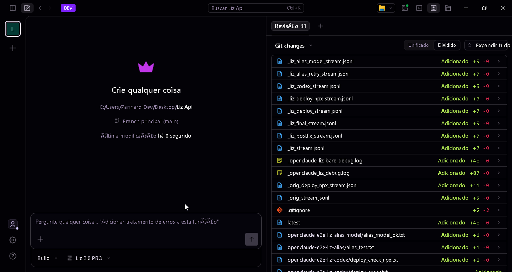Open openclaude-e2e-liz-codex/deploy_check_npx.txt
This screenshot has width=512, height=272.
pyautogui.click(x=343, y=260)
